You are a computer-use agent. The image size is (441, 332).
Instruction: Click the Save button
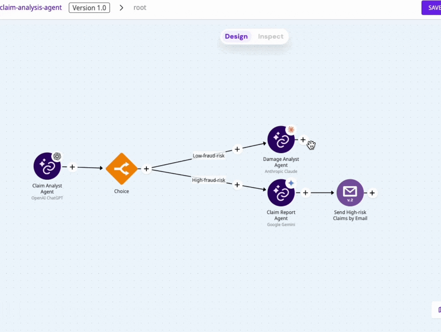pyautogui.click(x=433, y=8)
